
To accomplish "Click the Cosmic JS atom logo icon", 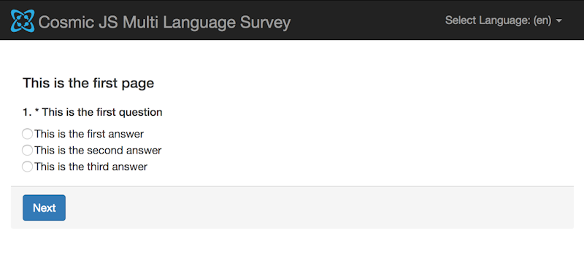I will click(x=23, y=21).
